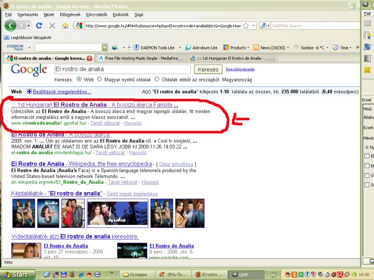Open the back/forward history dropdown arrow
This screenshot has width=374, height=280.
[x=29, y=25]
